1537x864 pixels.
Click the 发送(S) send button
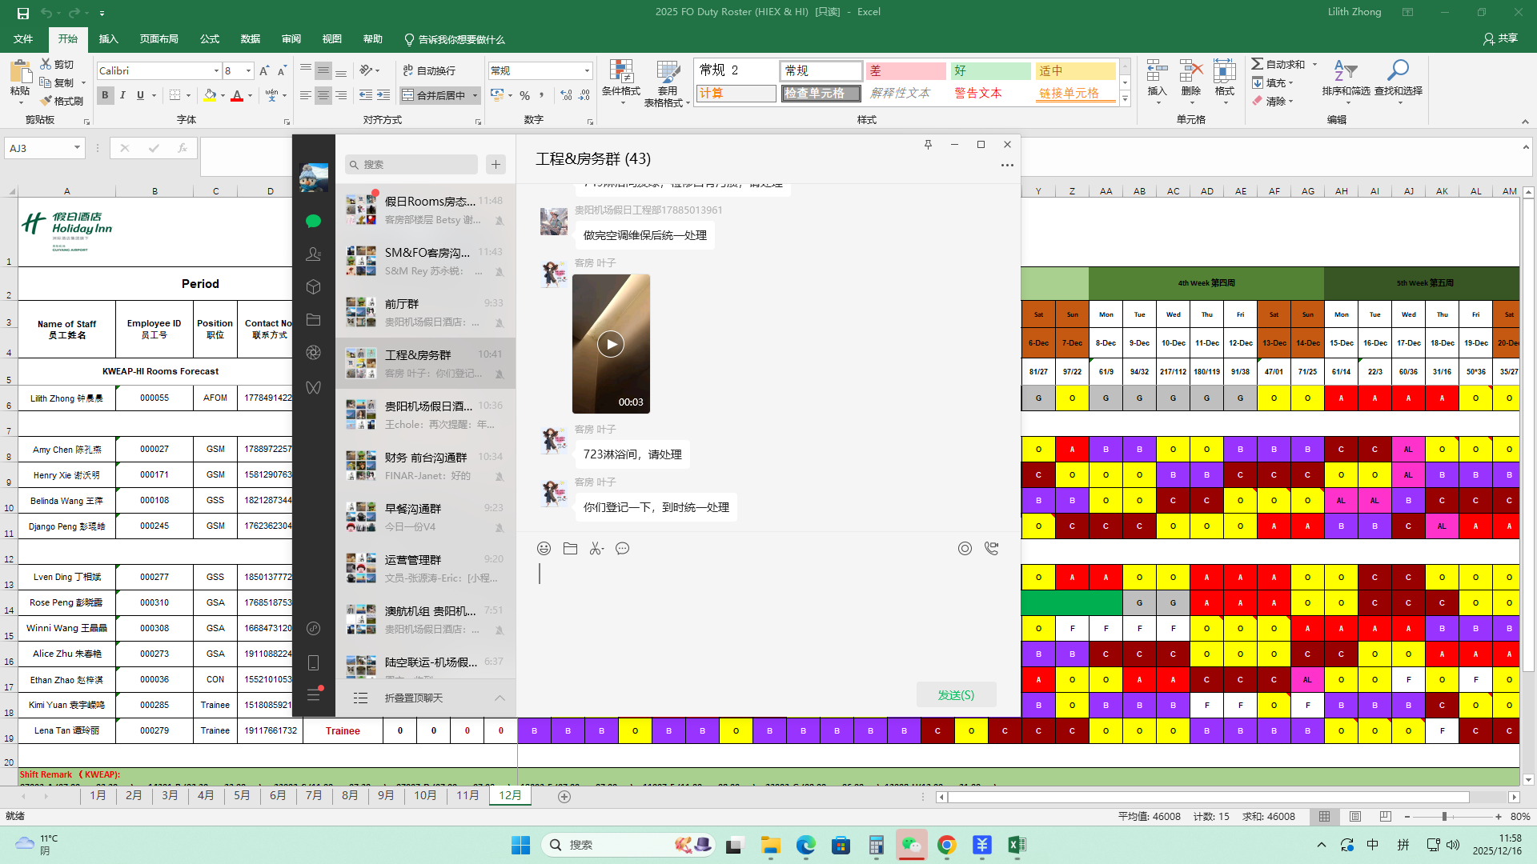click(x=956, y=695)
